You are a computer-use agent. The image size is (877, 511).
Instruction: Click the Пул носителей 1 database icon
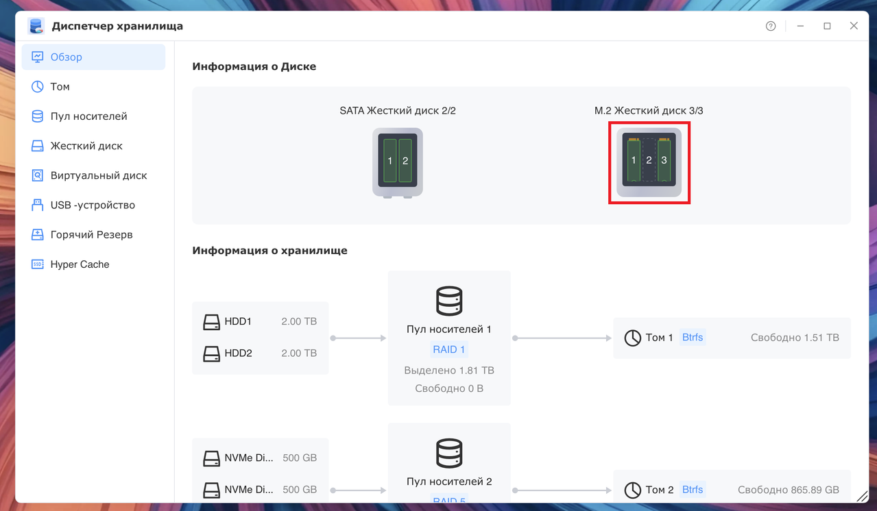[x=449, y=301]
